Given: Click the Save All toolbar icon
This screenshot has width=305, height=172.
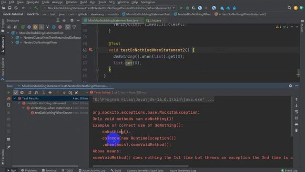Looking at the screenshot, I should [10, 8].
